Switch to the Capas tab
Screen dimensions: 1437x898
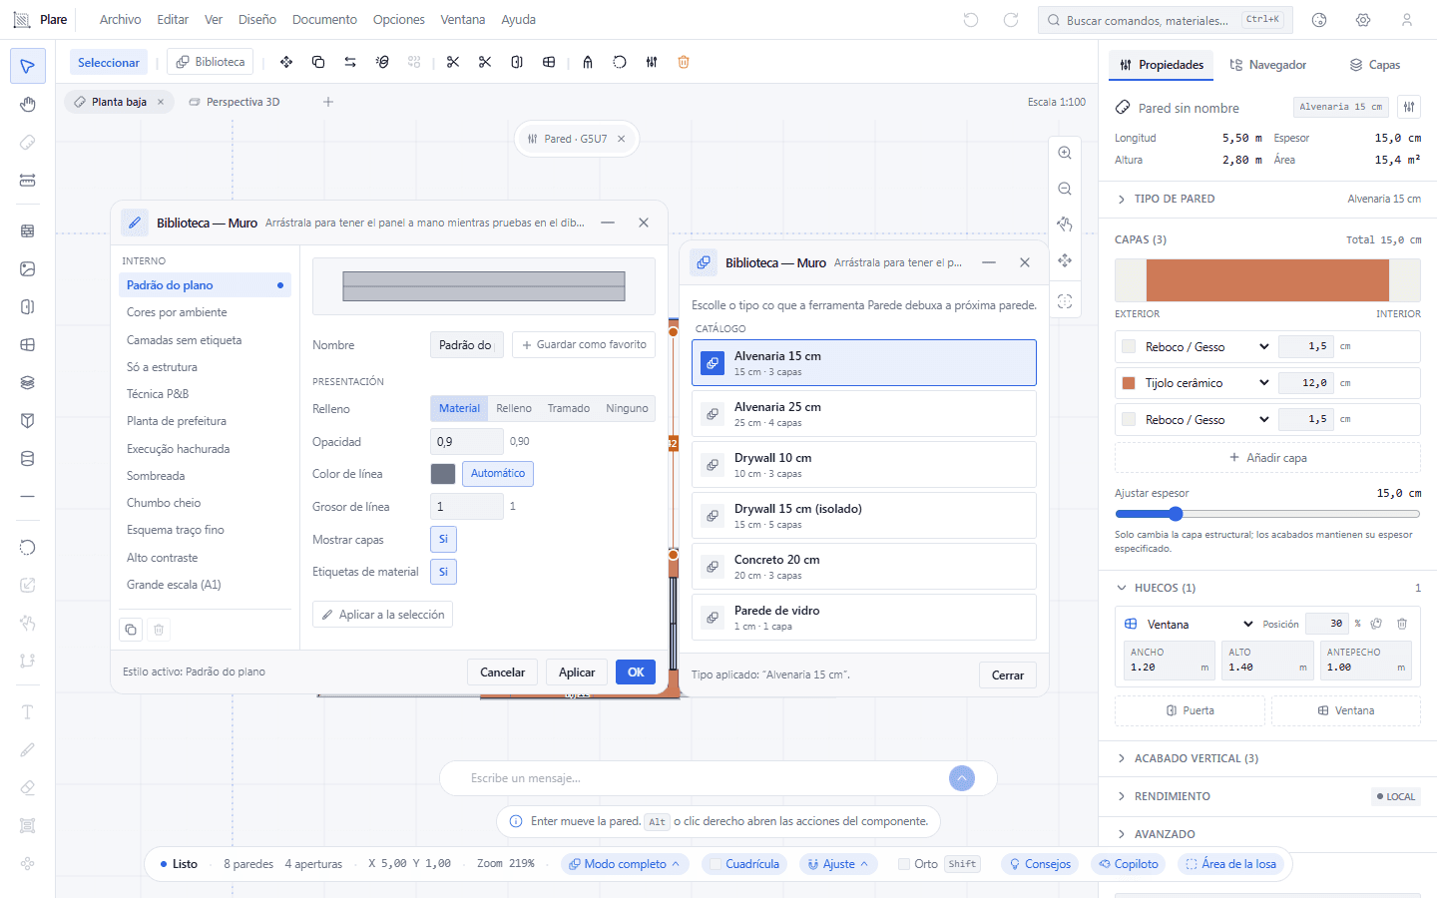click(1375, 65)
